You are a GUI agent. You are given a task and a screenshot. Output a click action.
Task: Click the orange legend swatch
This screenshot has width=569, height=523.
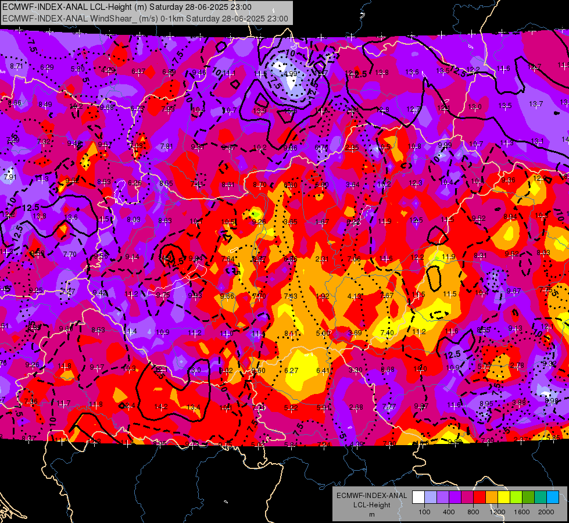492,497
